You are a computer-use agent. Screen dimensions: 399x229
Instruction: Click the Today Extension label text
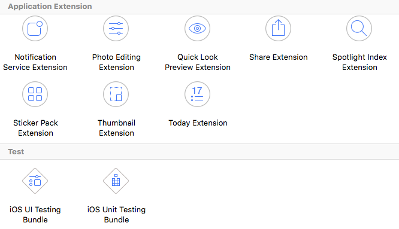[x=198, y=123]
